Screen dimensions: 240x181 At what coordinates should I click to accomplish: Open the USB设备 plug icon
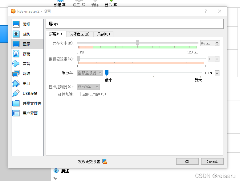16,93
